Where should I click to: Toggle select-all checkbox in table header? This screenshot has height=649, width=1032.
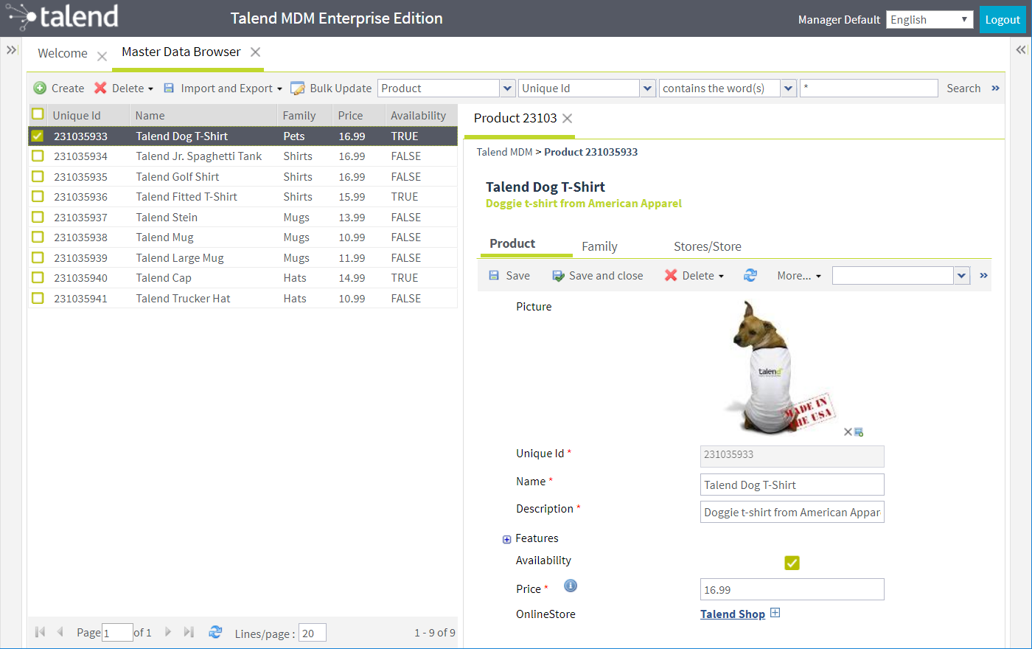(x=38, y=114)
